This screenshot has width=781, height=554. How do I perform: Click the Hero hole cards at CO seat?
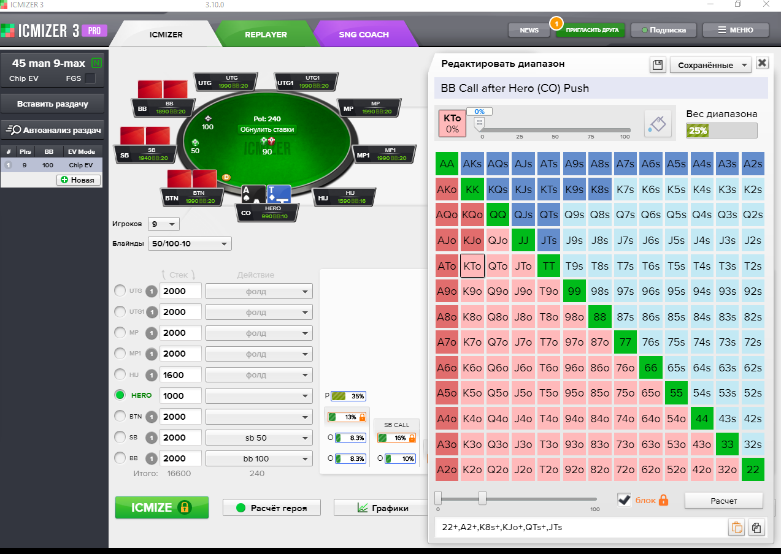[266, 194]
